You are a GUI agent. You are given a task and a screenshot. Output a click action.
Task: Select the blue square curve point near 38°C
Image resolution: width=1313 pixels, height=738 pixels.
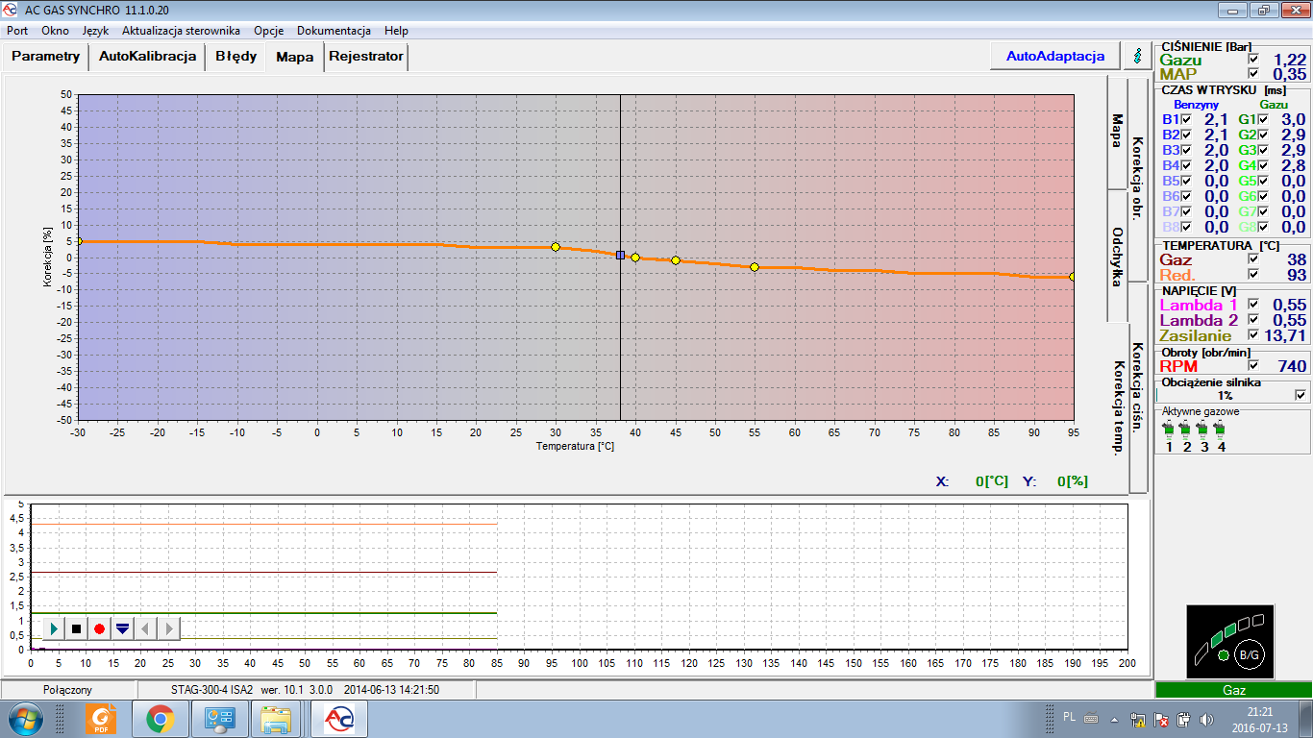coord(620,255)
